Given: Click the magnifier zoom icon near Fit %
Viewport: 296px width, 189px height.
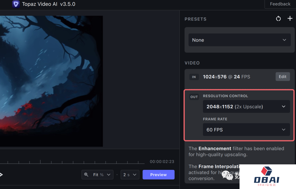Looking at the screenshot, I should [86, 175].
